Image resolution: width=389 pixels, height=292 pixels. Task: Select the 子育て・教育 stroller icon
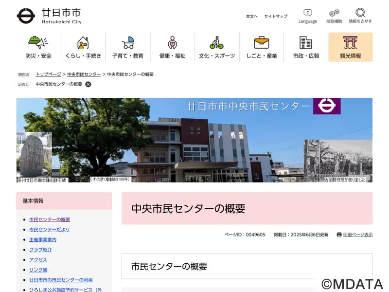[128, 42]
